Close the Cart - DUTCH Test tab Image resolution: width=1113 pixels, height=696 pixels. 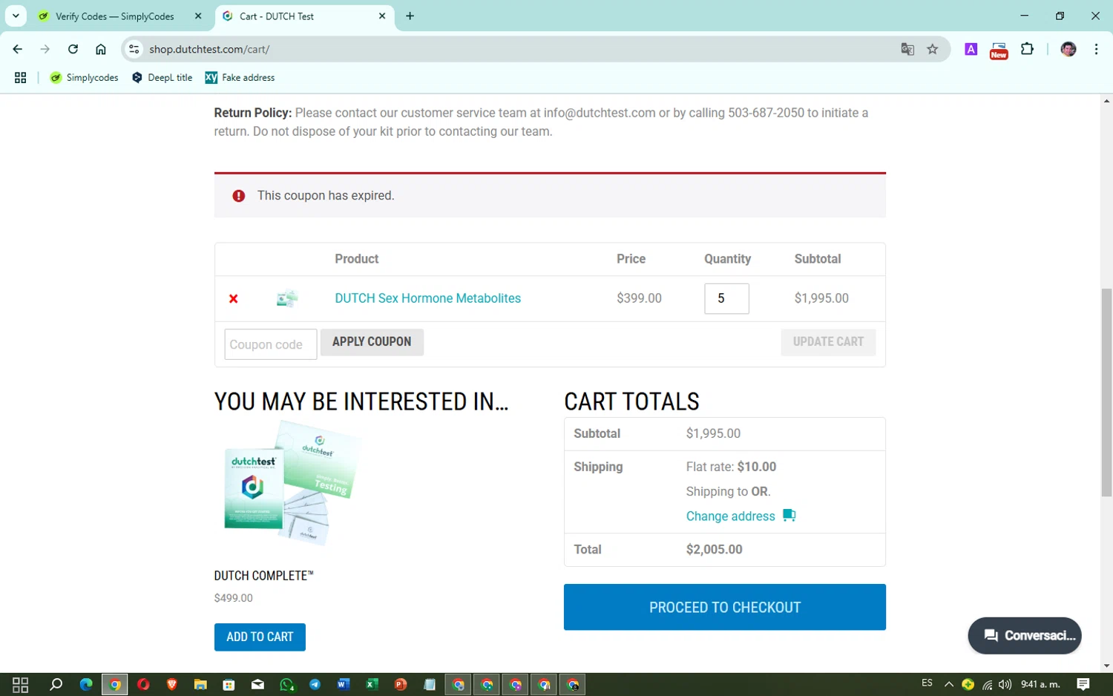382,16
